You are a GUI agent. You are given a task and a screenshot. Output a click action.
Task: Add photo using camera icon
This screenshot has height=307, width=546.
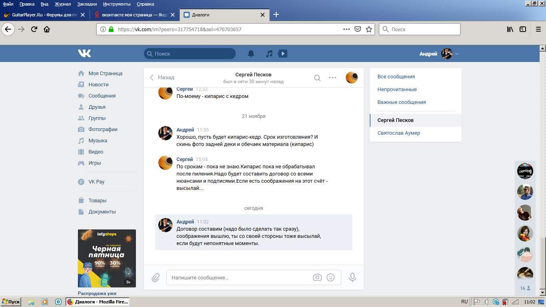coord(317,277)
